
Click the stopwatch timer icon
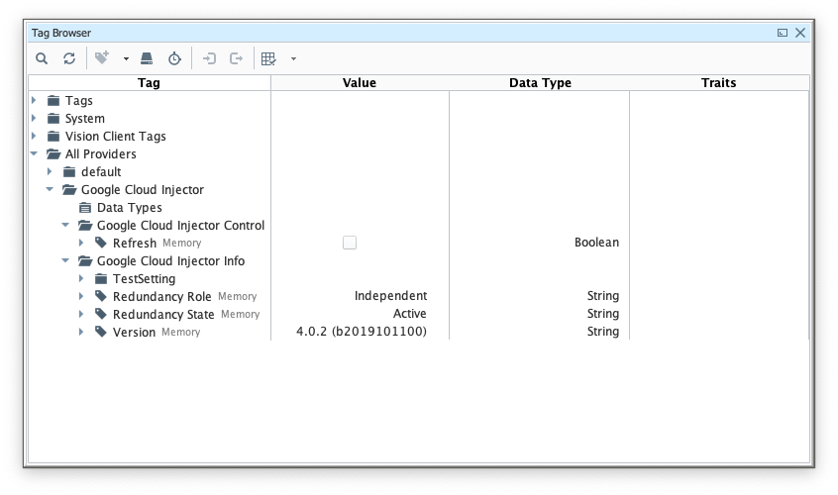tap(174, 58)
